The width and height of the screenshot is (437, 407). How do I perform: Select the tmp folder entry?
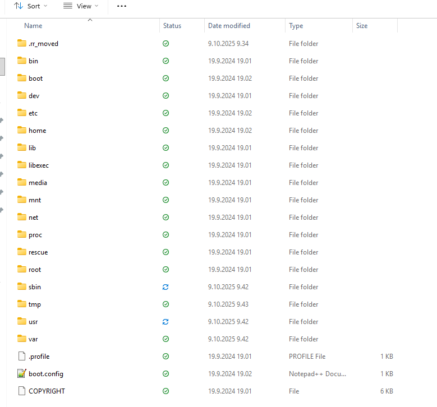pyautogui.click(x=35, y=304)
